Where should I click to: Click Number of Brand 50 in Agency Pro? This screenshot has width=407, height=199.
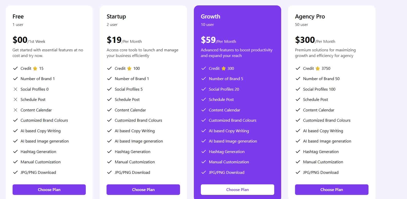pyautogui.click(x=321, y=79)
